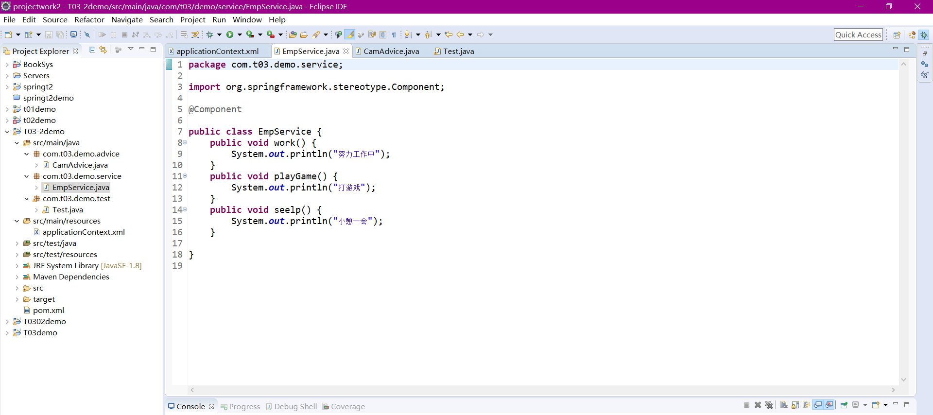Open a terminal from the toolbar icon
Screen dimensions: 933x415
click(x=73, y=35)
